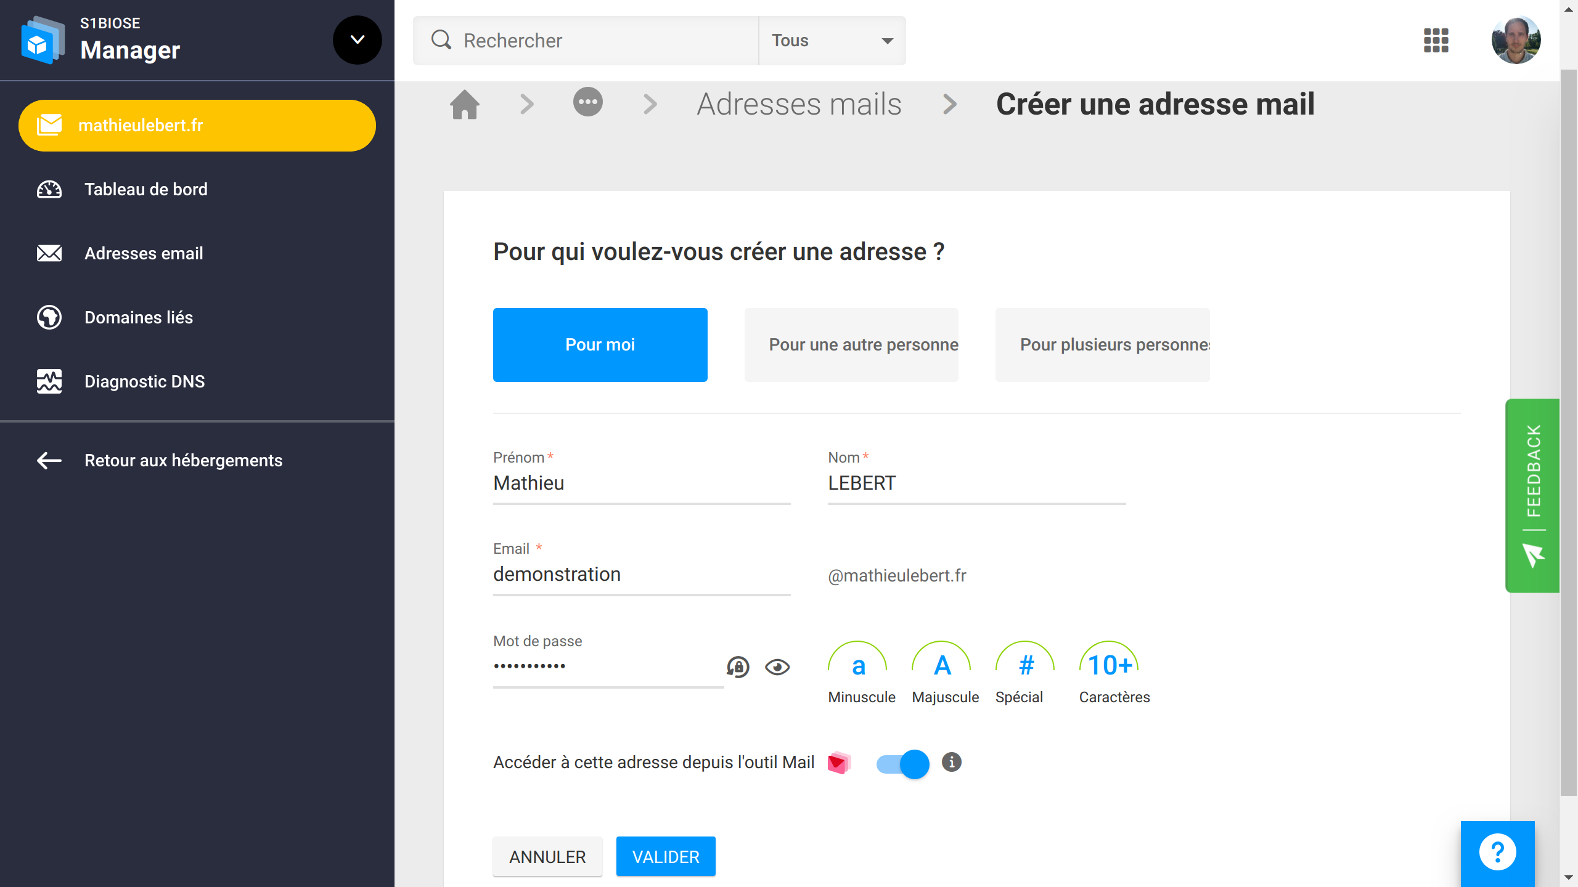The image size is (1578, 887).
Task: Click the help question mark button
Action: pyautogui.click(x=1498, y=851)
